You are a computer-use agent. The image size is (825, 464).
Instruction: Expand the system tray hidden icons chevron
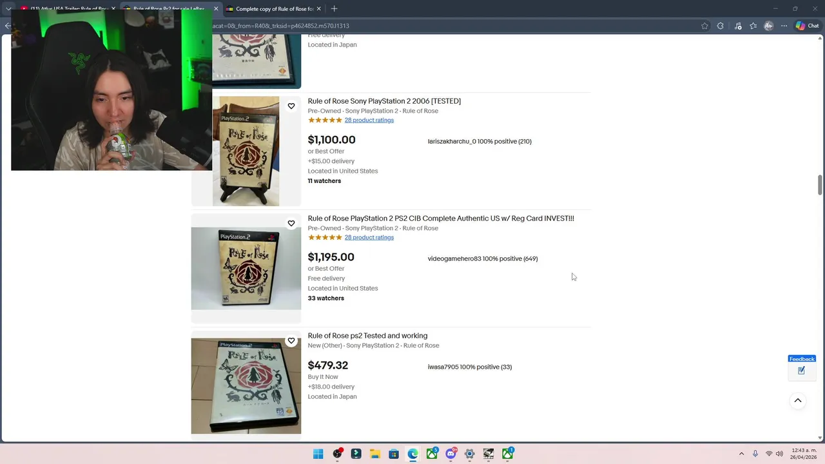[741, 454]
